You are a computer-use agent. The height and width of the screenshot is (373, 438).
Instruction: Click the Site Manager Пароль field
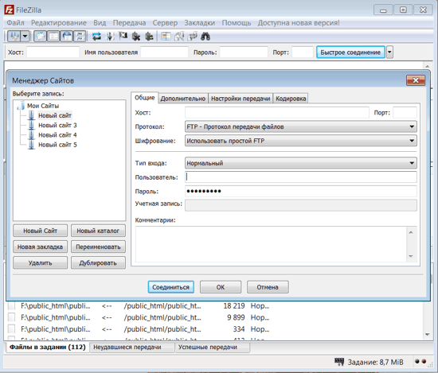click(301, 191)
